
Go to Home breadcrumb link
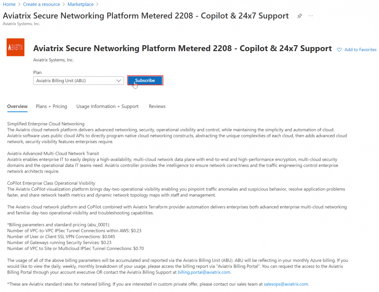[x=9, y=4]
